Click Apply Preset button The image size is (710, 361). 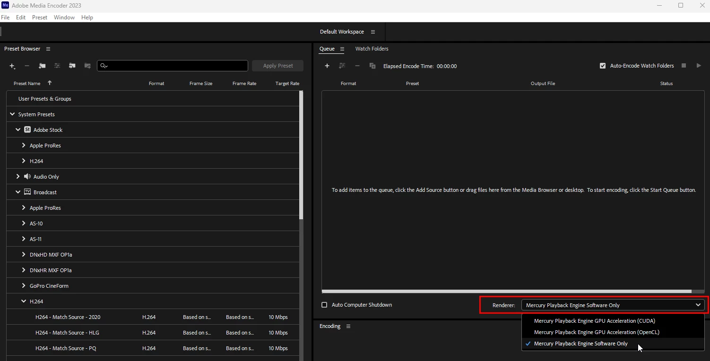[x=278, y=66]
